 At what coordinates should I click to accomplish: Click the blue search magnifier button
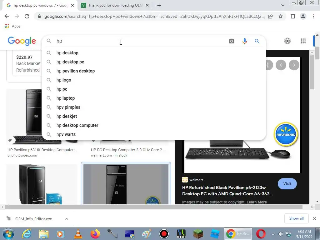coord(257,41)
